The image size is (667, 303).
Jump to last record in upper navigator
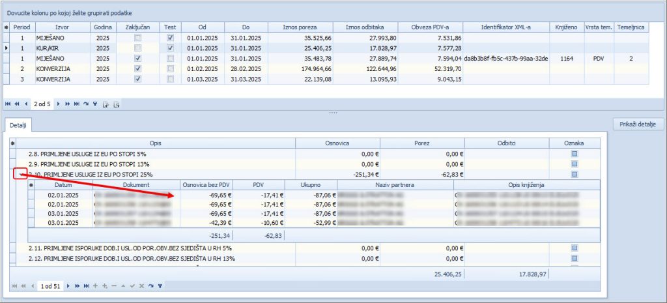(77, 104)
